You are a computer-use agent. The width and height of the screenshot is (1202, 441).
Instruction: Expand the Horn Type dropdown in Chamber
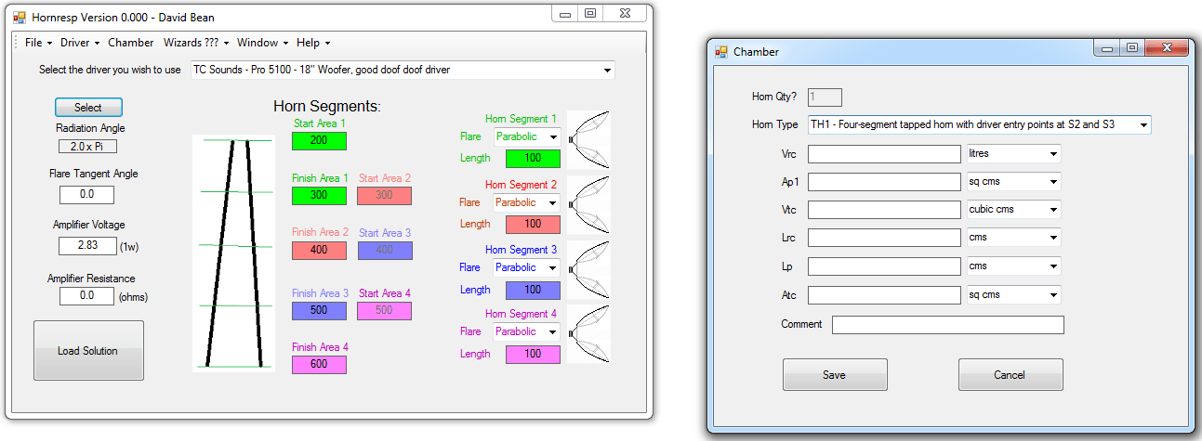click(1143, 124)
